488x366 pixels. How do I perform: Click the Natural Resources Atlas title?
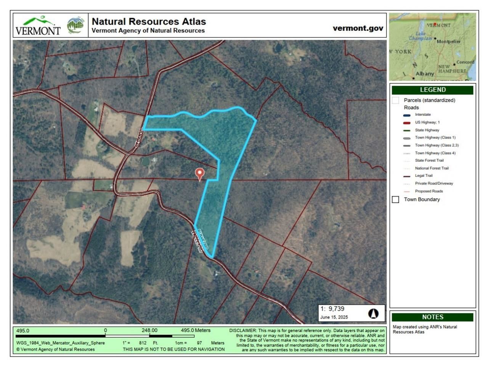click(x=149, y=22)
